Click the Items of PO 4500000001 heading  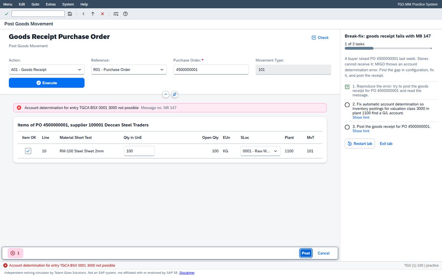pyautogui.click(x=83, y=125)
